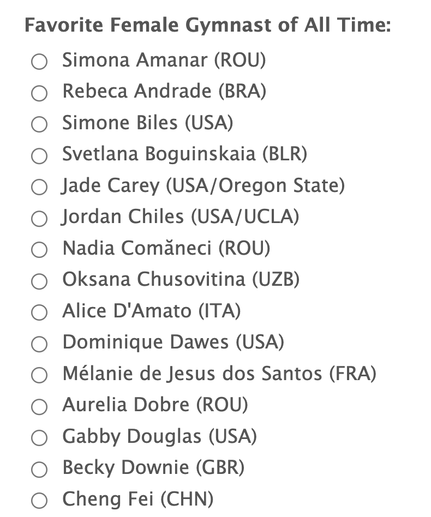Viewport: 431px width, 517px height.
Task: Click the Nadia Comăneci (ROU) label text
Action: pyautogui.click(x=166, y=249)
